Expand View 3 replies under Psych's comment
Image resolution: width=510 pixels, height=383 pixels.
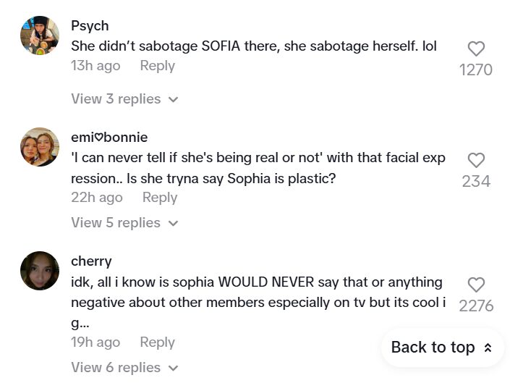[x=124, y=99]
